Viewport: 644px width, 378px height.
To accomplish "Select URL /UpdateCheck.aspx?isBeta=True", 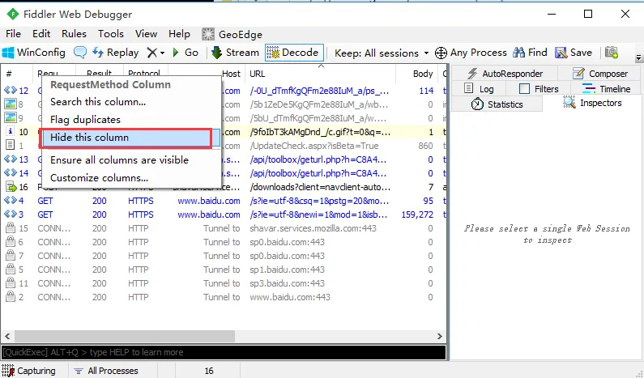I will [314, 146].
